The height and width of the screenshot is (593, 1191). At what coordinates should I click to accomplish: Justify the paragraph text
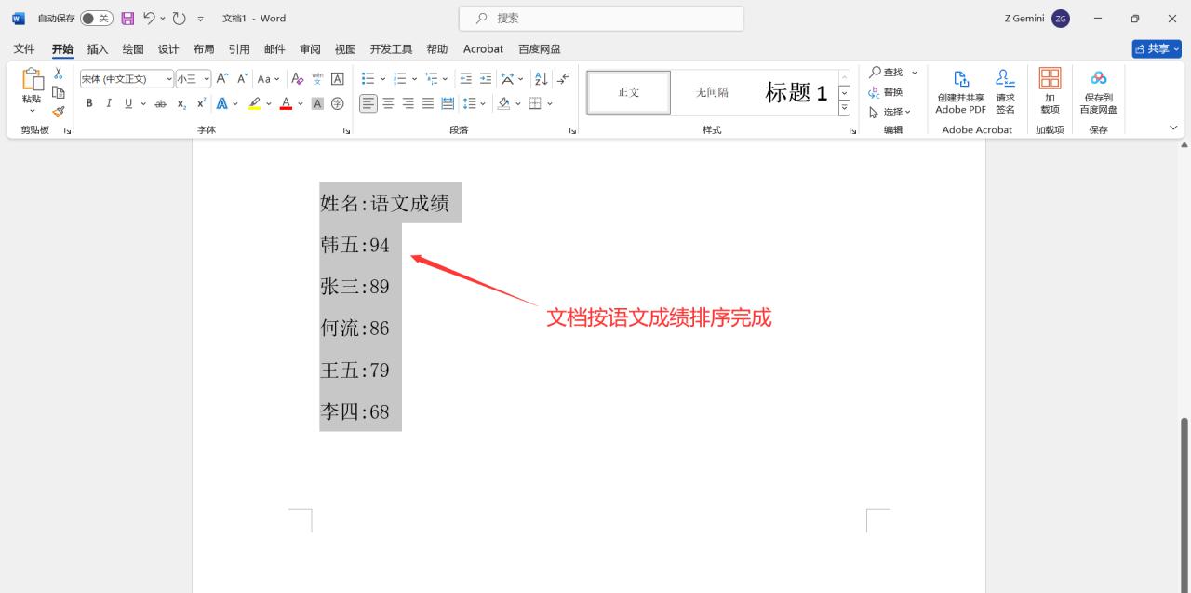pyautogui.click(x=428, y=103)
